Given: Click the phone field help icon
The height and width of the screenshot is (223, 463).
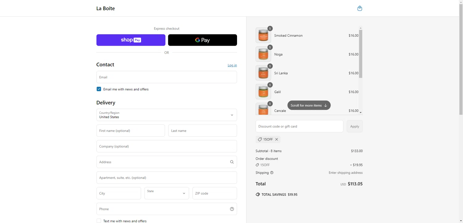Looking at the screenshot, I should (x=232, y=209).
